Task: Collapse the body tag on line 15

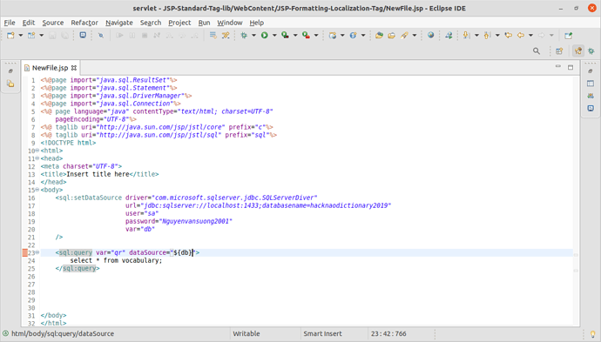Action: point(37,190)
